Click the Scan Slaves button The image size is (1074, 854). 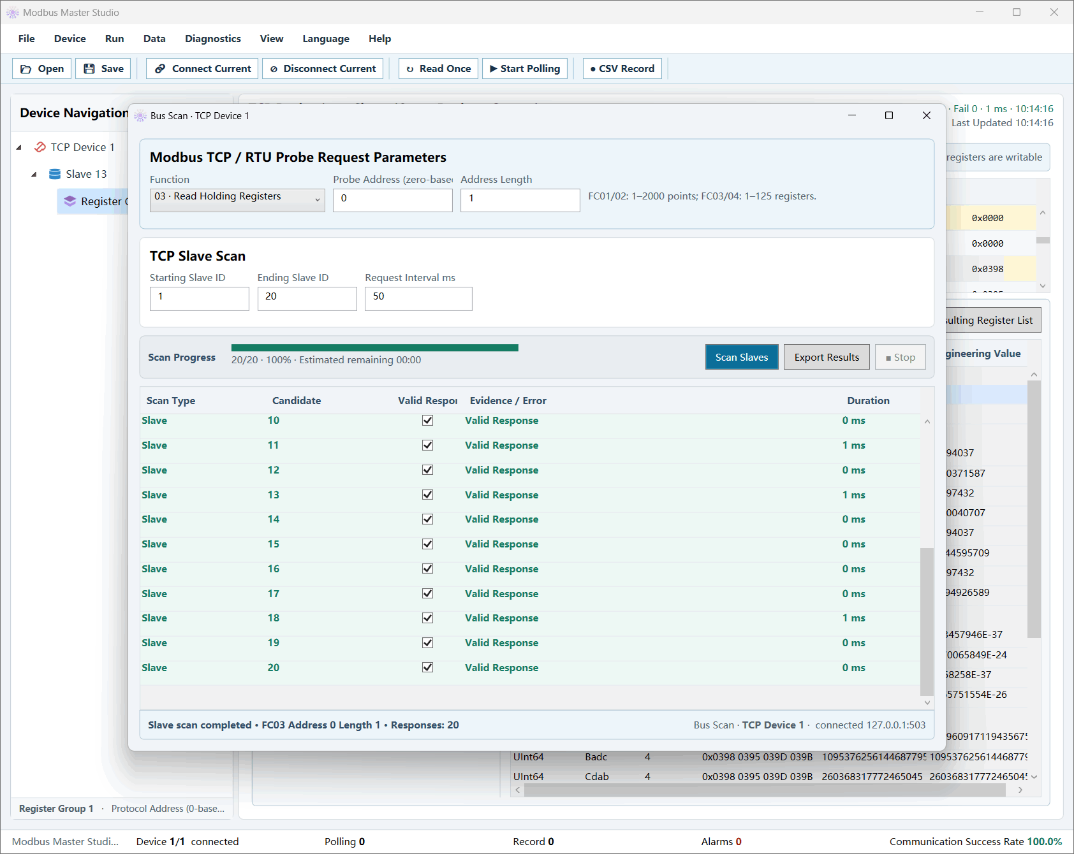(742, 357)
